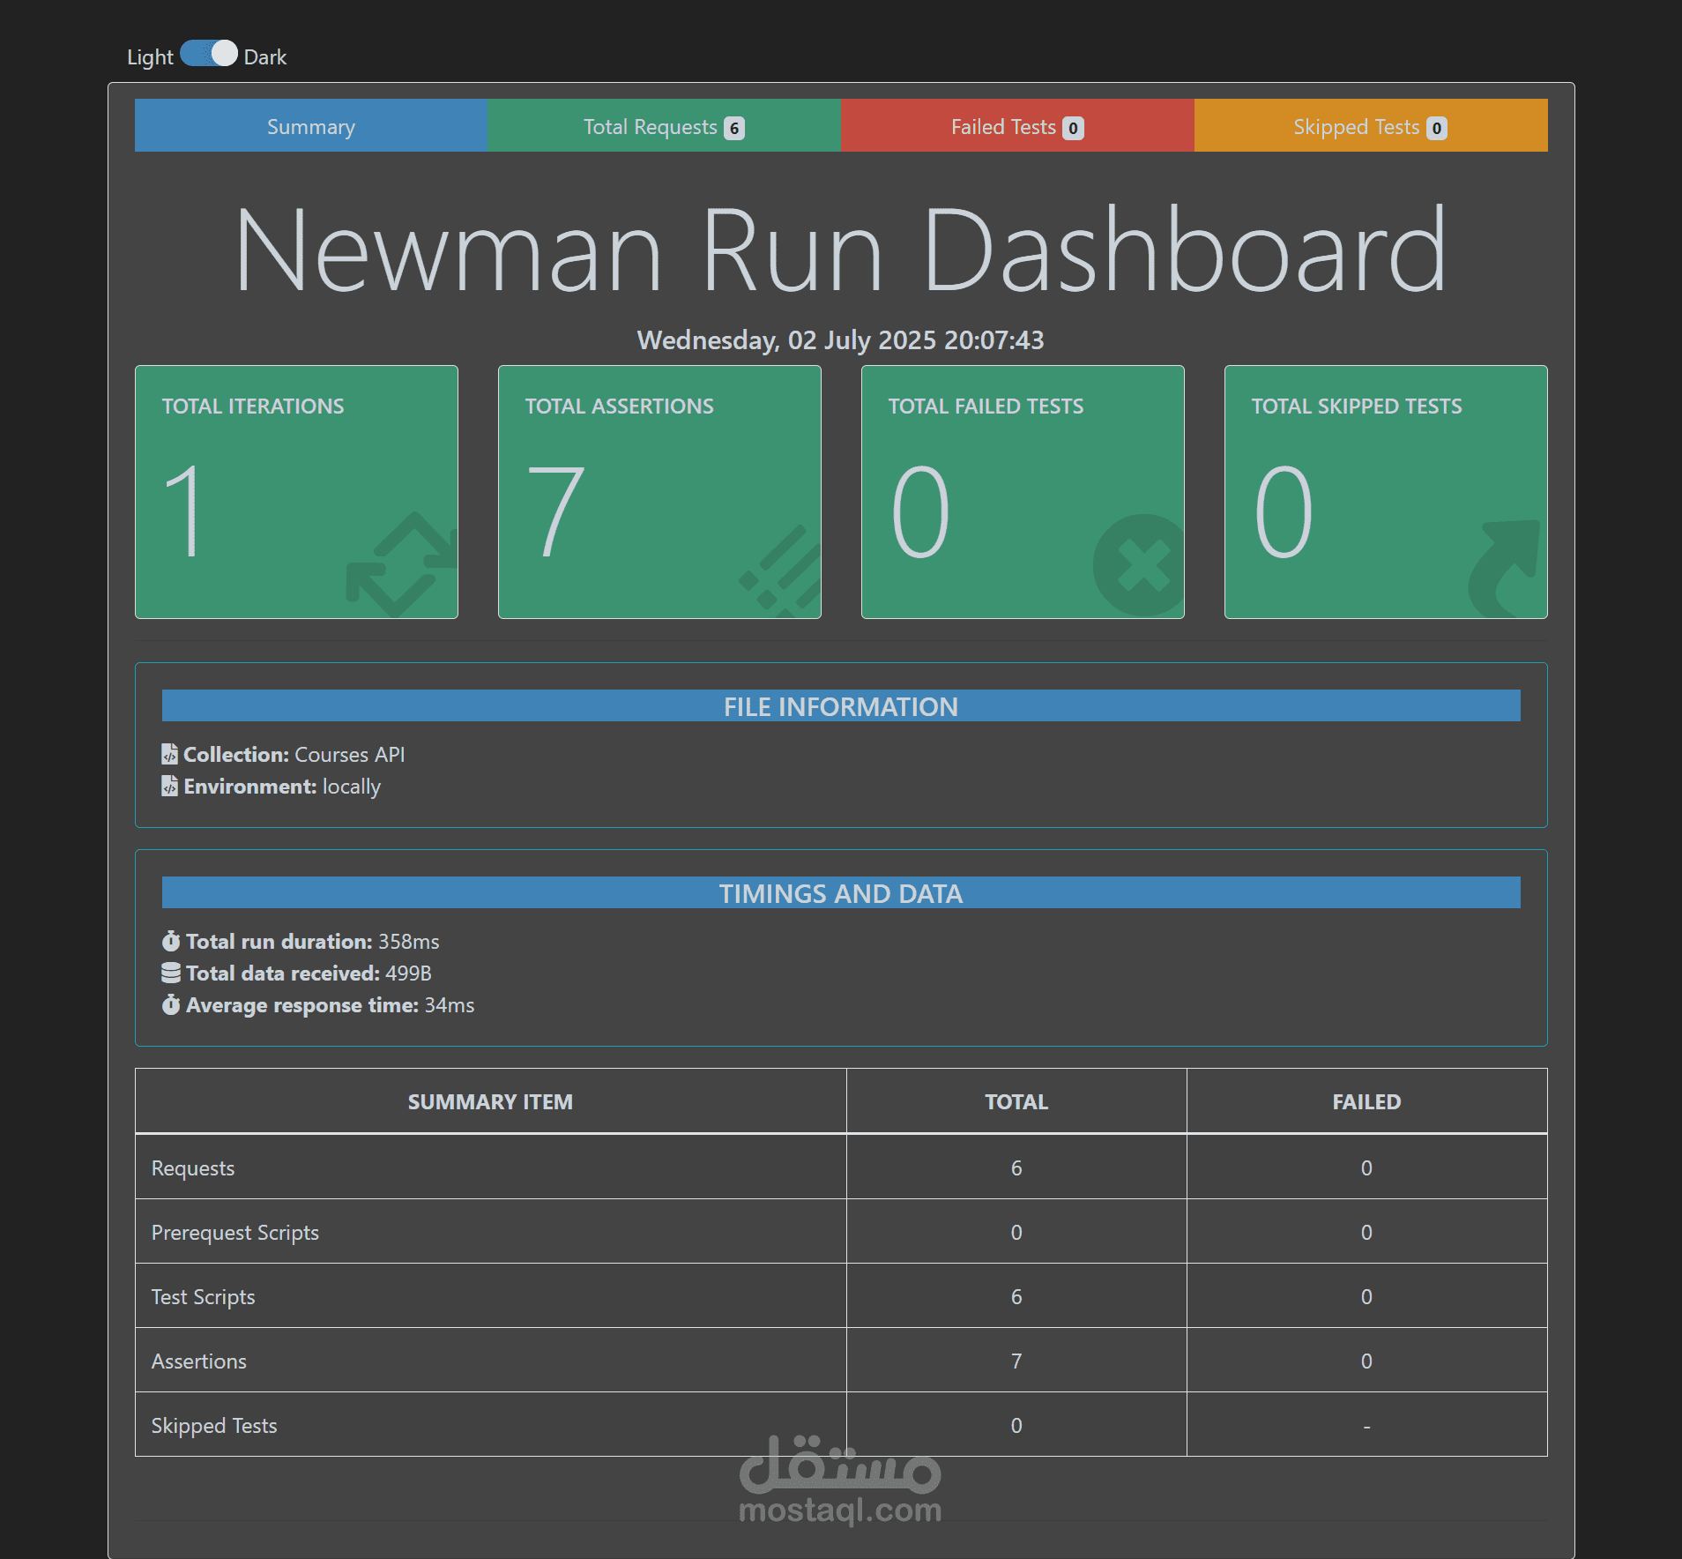
Task: Click the FILE INFORMATION header
Action: (841, 705)
